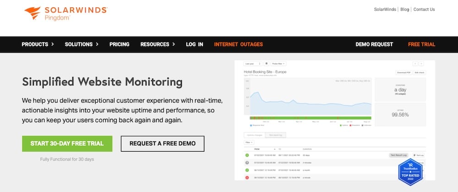458x192 pixels.
Task: Start the 30-day free trial
Action: tap(67, 143)
